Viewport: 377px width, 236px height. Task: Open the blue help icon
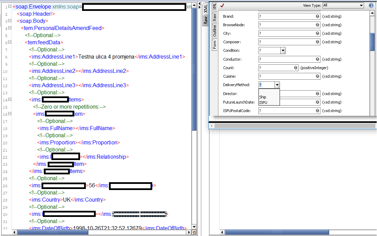tap(371, 5)
